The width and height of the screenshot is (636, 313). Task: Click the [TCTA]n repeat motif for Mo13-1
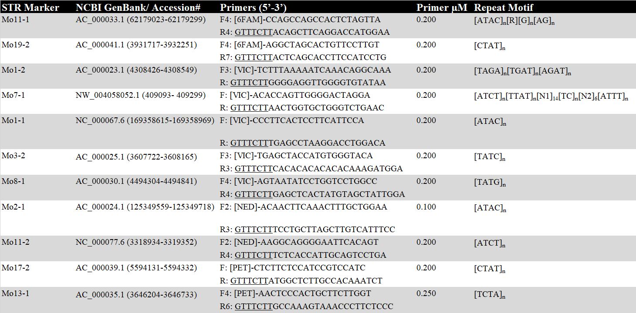pyautogui.click(x=490, y=295)
